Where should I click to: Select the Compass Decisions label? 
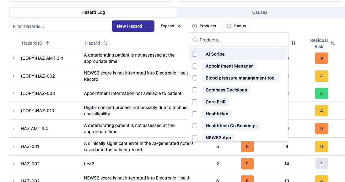point(226,90)
